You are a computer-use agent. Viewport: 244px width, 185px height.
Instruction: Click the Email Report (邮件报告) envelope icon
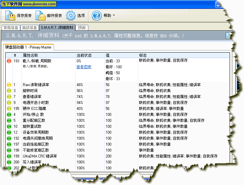(40, 15)
